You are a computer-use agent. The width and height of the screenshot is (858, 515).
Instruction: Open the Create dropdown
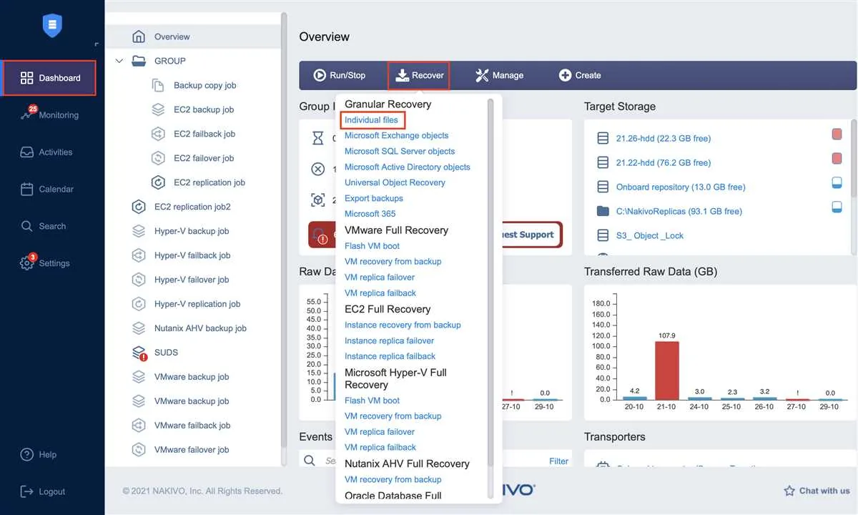pos(580,74)
